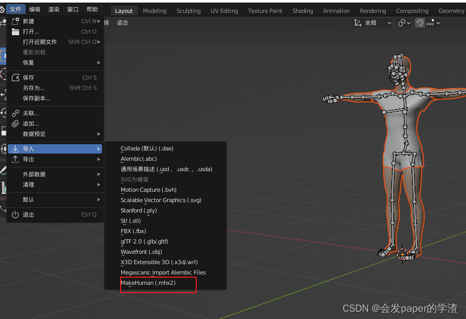Switch to the Modeling workspace tab
466x319 pixels.
tap(154, 11)
